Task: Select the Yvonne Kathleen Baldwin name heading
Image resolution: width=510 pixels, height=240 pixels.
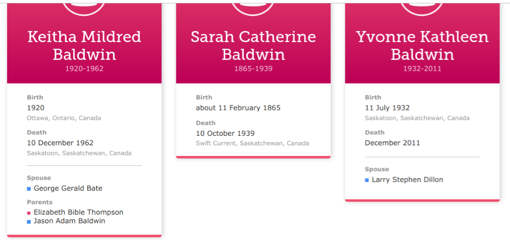Action: [422, 45]
